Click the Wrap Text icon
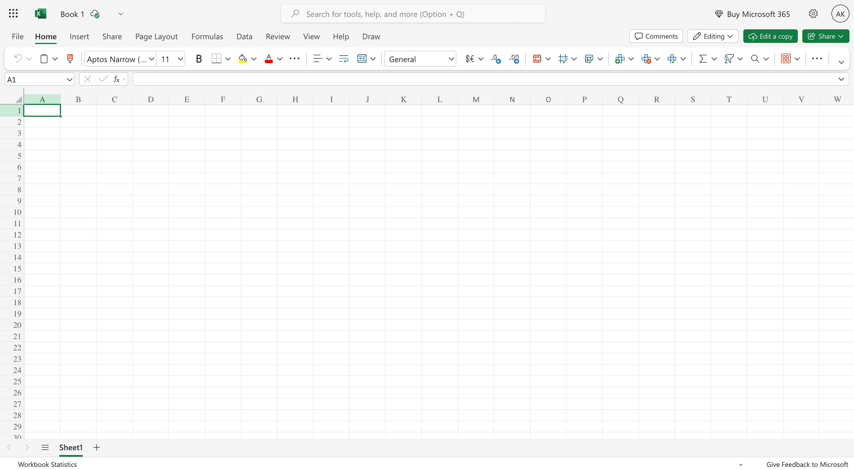 (x=343, y=59)
